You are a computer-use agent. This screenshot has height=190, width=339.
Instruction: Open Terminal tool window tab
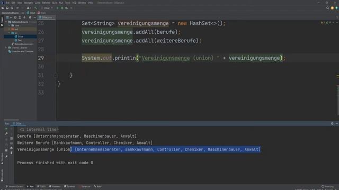coord(69,186)
